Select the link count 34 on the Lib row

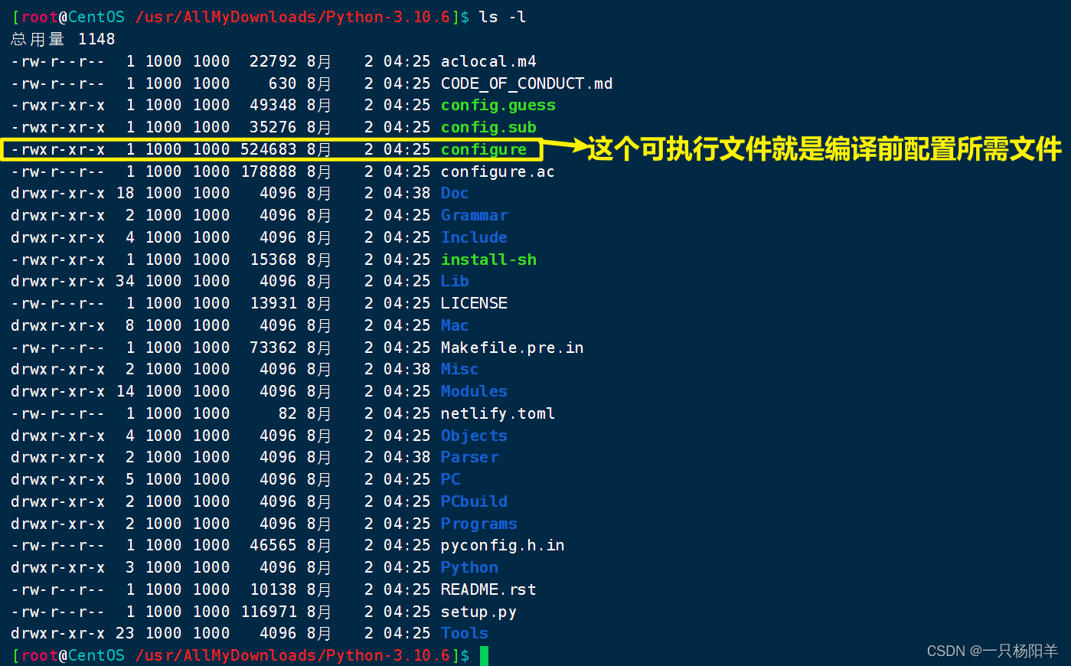click(x=125, y=282)
